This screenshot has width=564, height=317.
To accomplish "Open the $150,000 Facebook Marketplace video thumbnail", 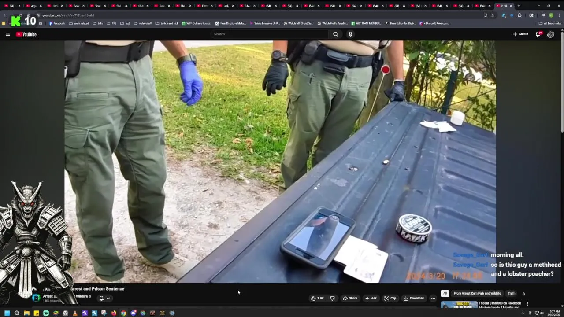I will [x=459, y=305].
